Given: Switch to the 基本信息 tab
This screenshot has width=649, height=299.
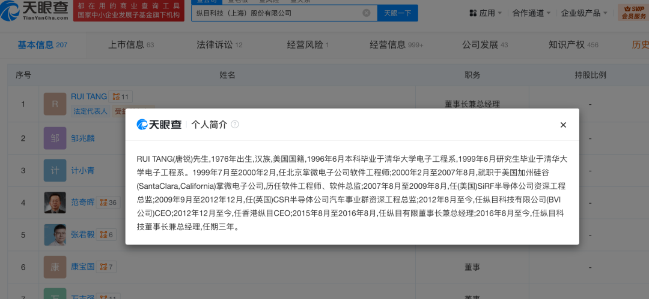Looking at the screenshot, I should (x=42, y=45).
